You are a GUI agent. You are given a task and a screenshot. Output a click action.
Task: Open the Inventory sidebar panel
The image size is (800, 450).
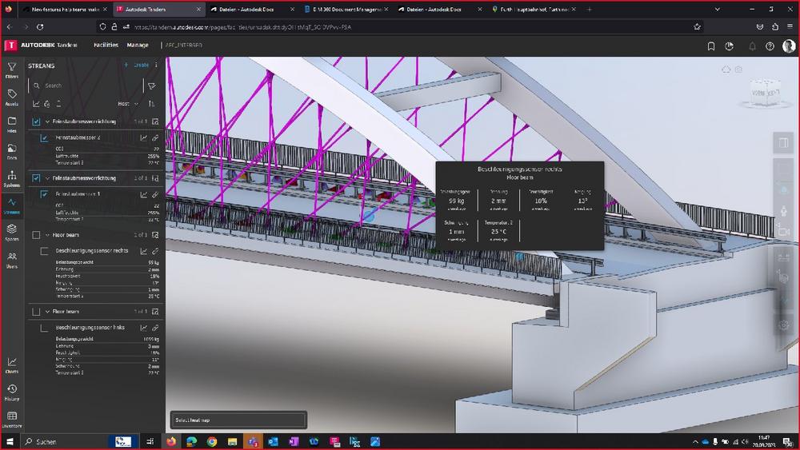click(x=12, y=419)
